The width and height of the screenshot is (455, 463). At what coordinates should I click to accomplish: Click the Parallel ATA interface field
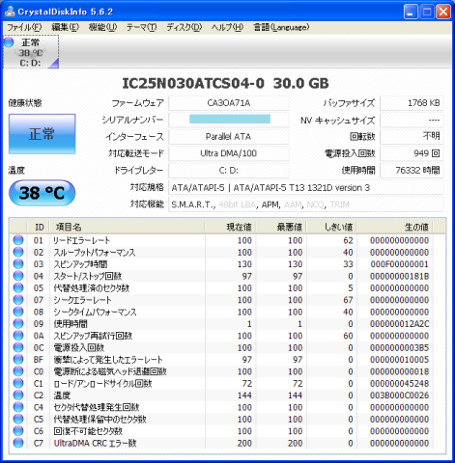click(x=229, y=137)
